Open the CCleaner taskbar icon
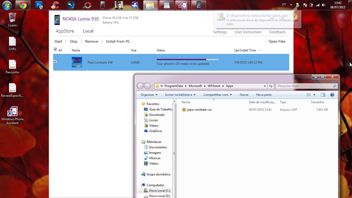Image resolution: width=352 pixels, height=198 pixels. click(x=55, y=5)
